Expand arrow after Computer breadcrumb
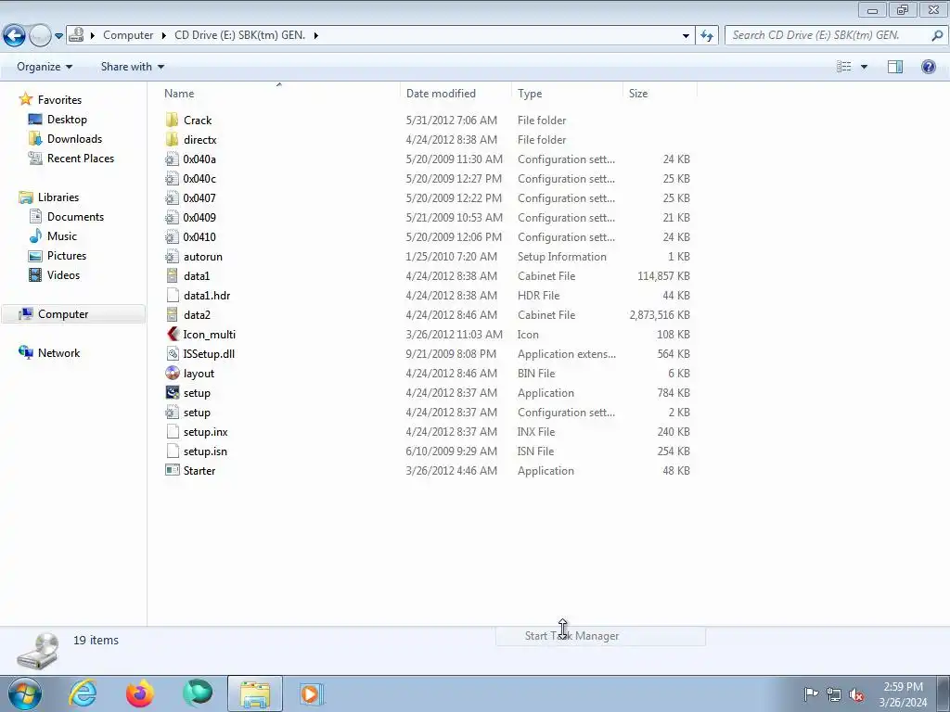The height and width of the screenshot is (712, 950). coord(164,36)
